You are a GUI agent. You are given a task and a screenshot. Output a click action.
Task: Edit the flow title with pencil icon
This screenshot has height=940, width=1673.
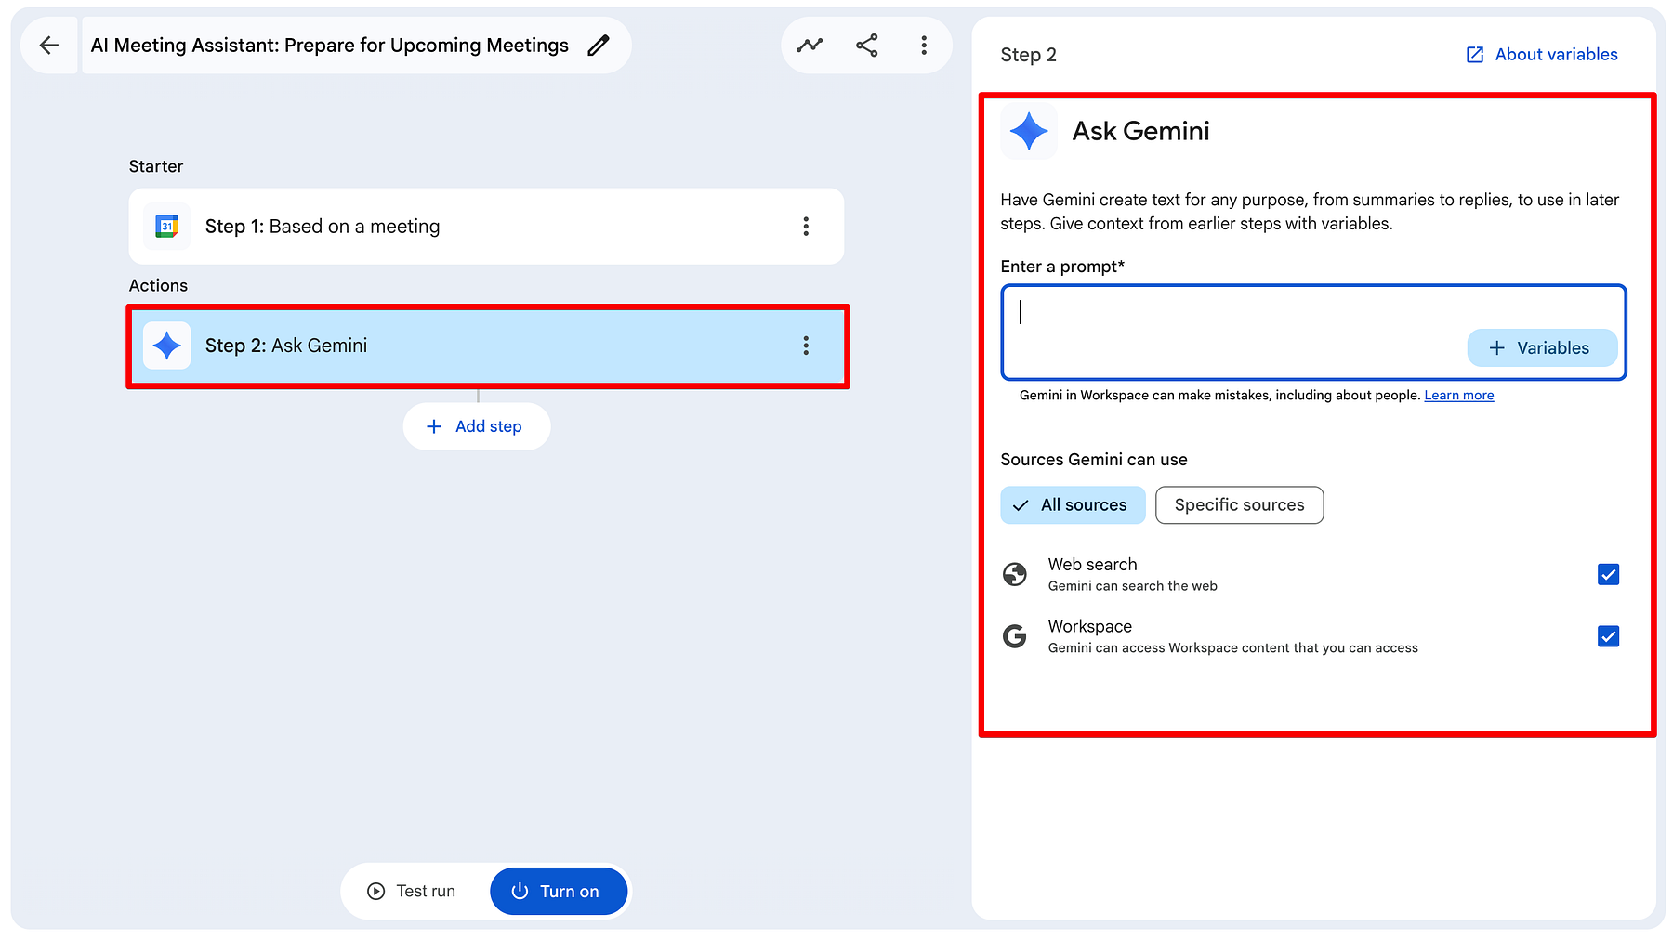click(599, 46)
